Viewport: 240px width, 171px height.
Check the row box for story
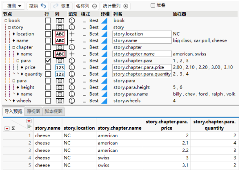[48, 27]
